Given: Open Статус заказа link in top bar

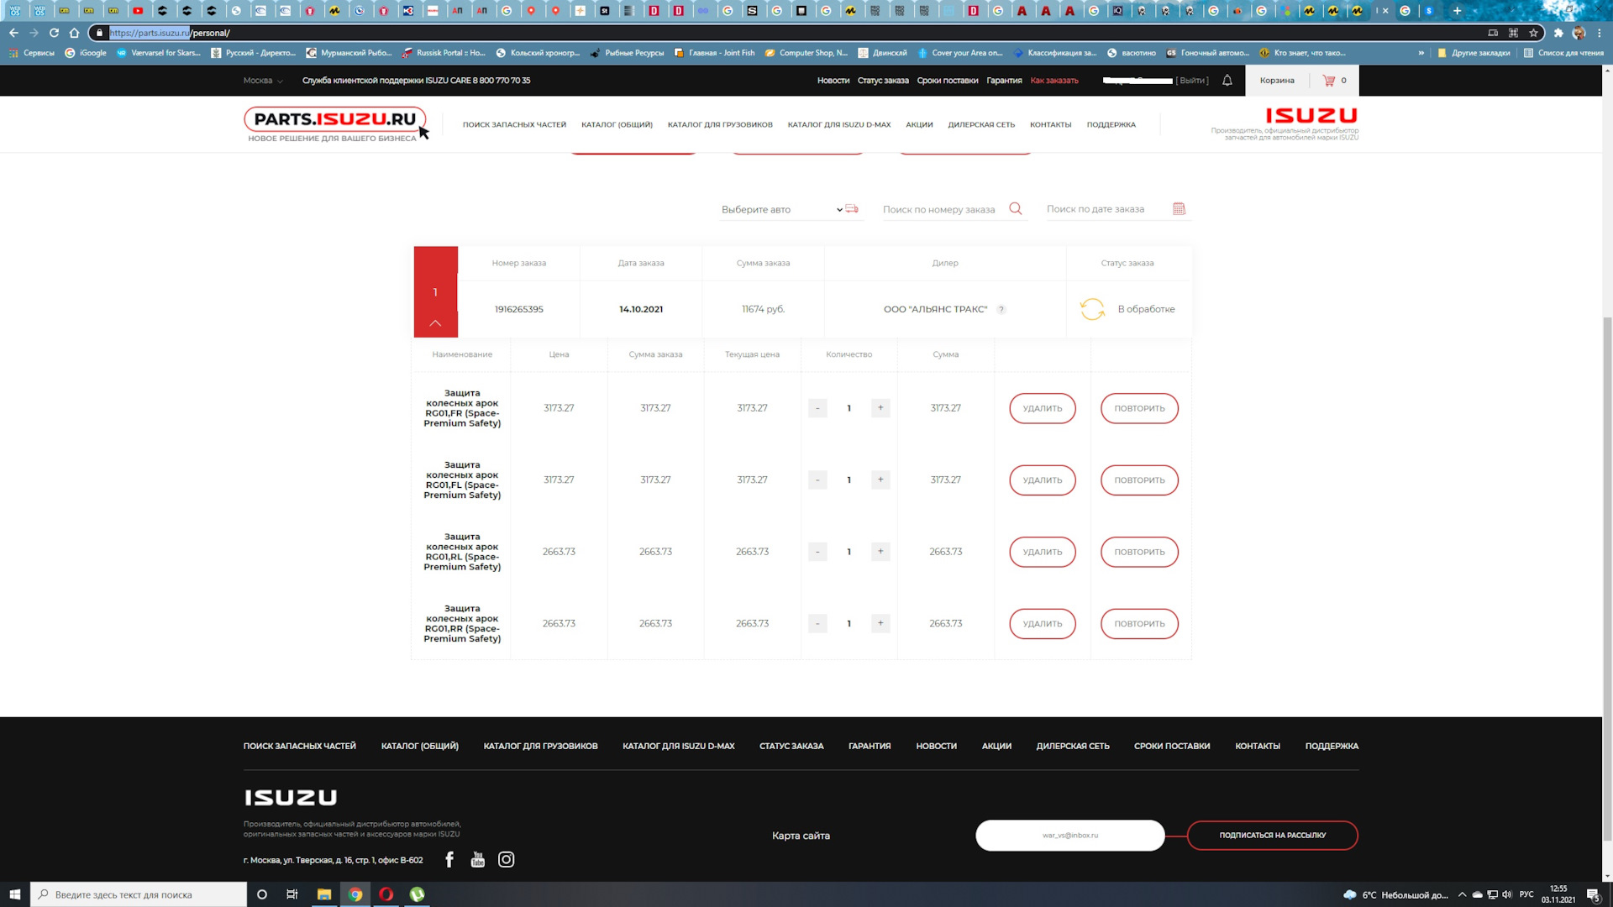Looking at the screenshot, I should click(x=883, y=81).
